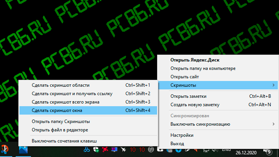The image size is (279, 157).
Task: Click the red star-shaped tray icon
Action: click(105, 149)
